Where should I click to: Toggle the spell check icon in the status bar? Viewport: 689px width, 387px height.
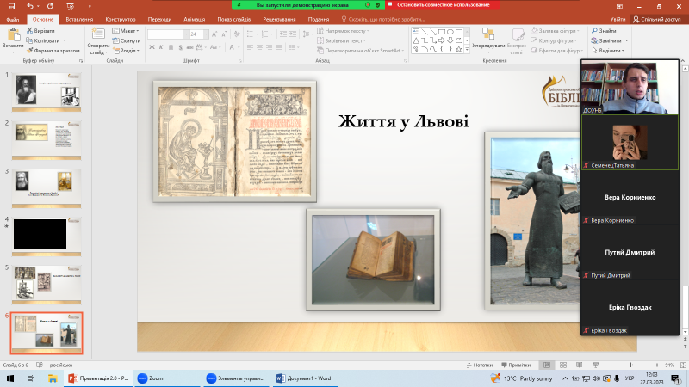pyautogui.click(x=40, y=365)
